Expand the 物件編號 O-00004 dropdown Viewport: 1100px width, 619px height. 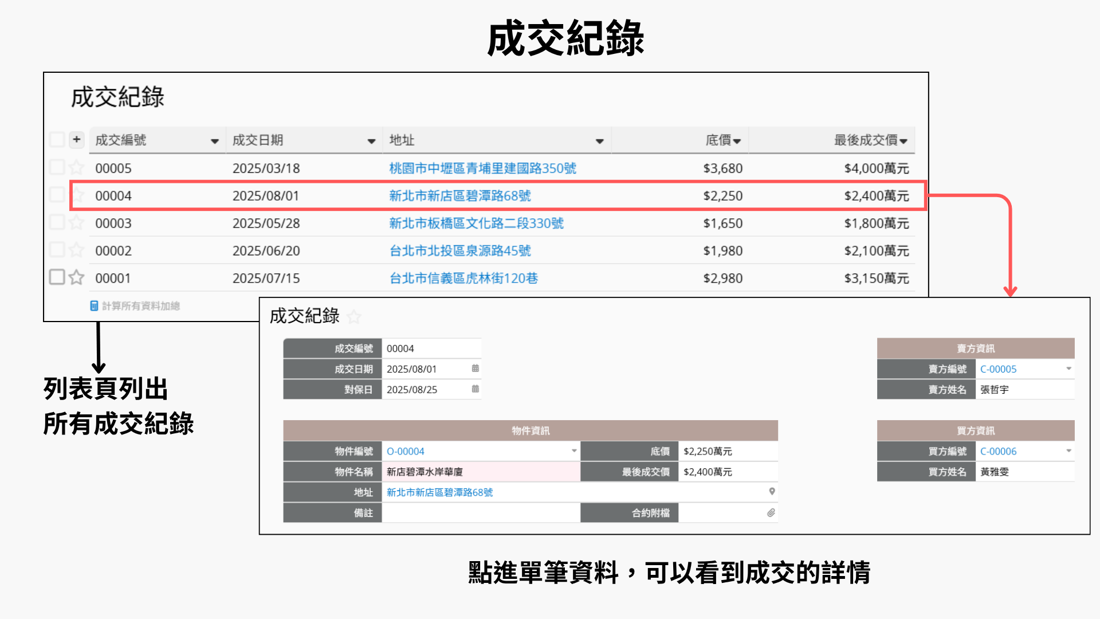(573, 451)
